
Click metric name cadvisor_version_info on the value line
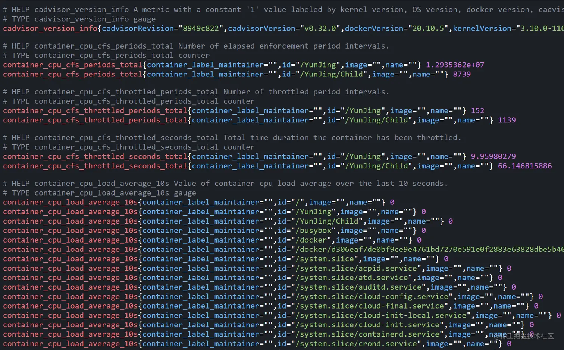pyautogui.click(x=50, y=28)
